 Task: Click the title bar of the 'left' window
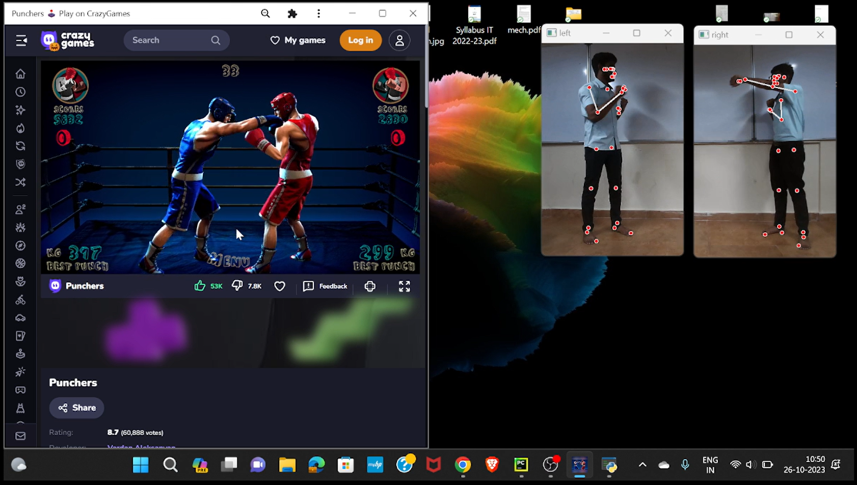click(x=612, y=33)
